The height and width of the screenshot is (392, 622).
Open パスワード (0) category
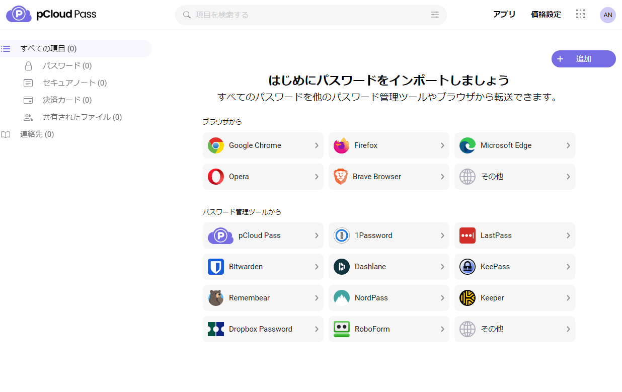coord(67,66)
